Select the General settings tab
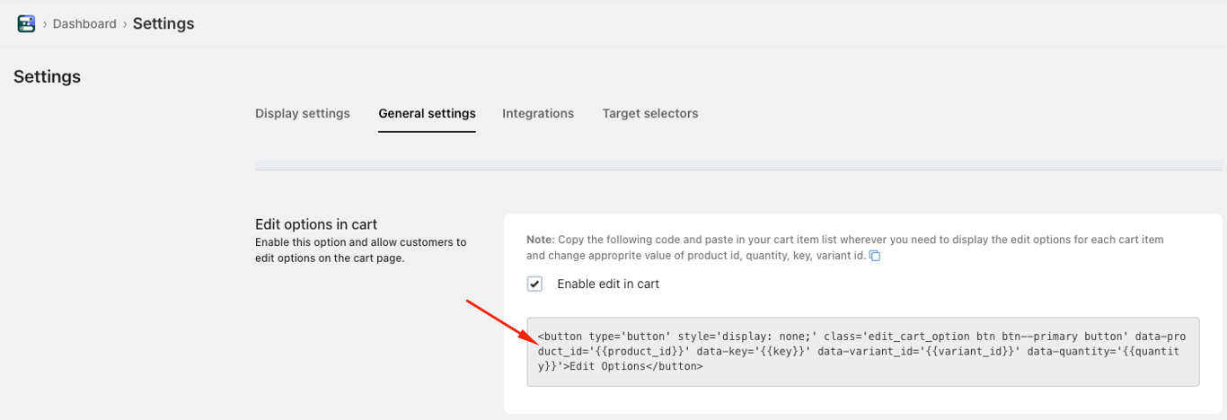The width and height of the screenshot is (1227, 420). pyautogui.click(x=427, y=113)
